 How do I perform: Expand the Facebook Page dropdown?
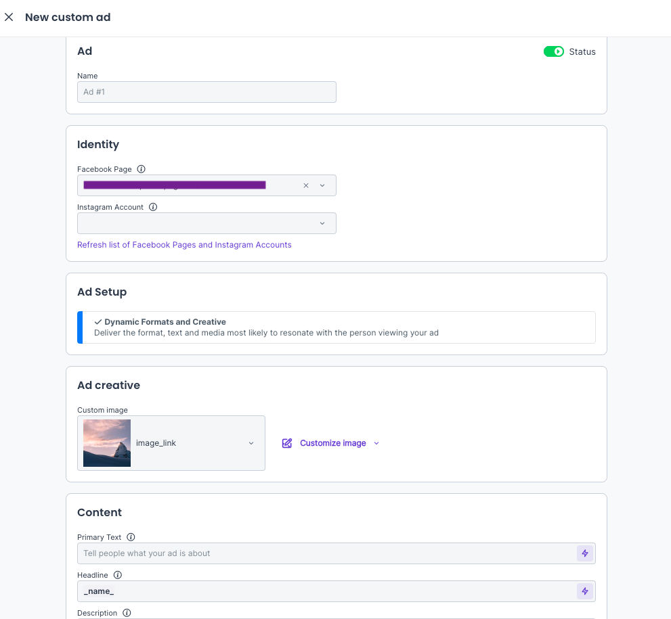click(322, 185)
